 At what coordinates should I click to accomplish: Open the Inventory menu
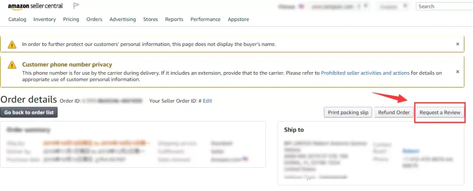[x=45, y=19]
